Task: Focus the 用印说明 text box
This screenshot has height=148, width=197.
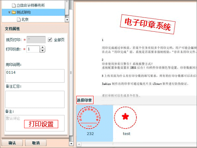Action: [x=35, y=76]
